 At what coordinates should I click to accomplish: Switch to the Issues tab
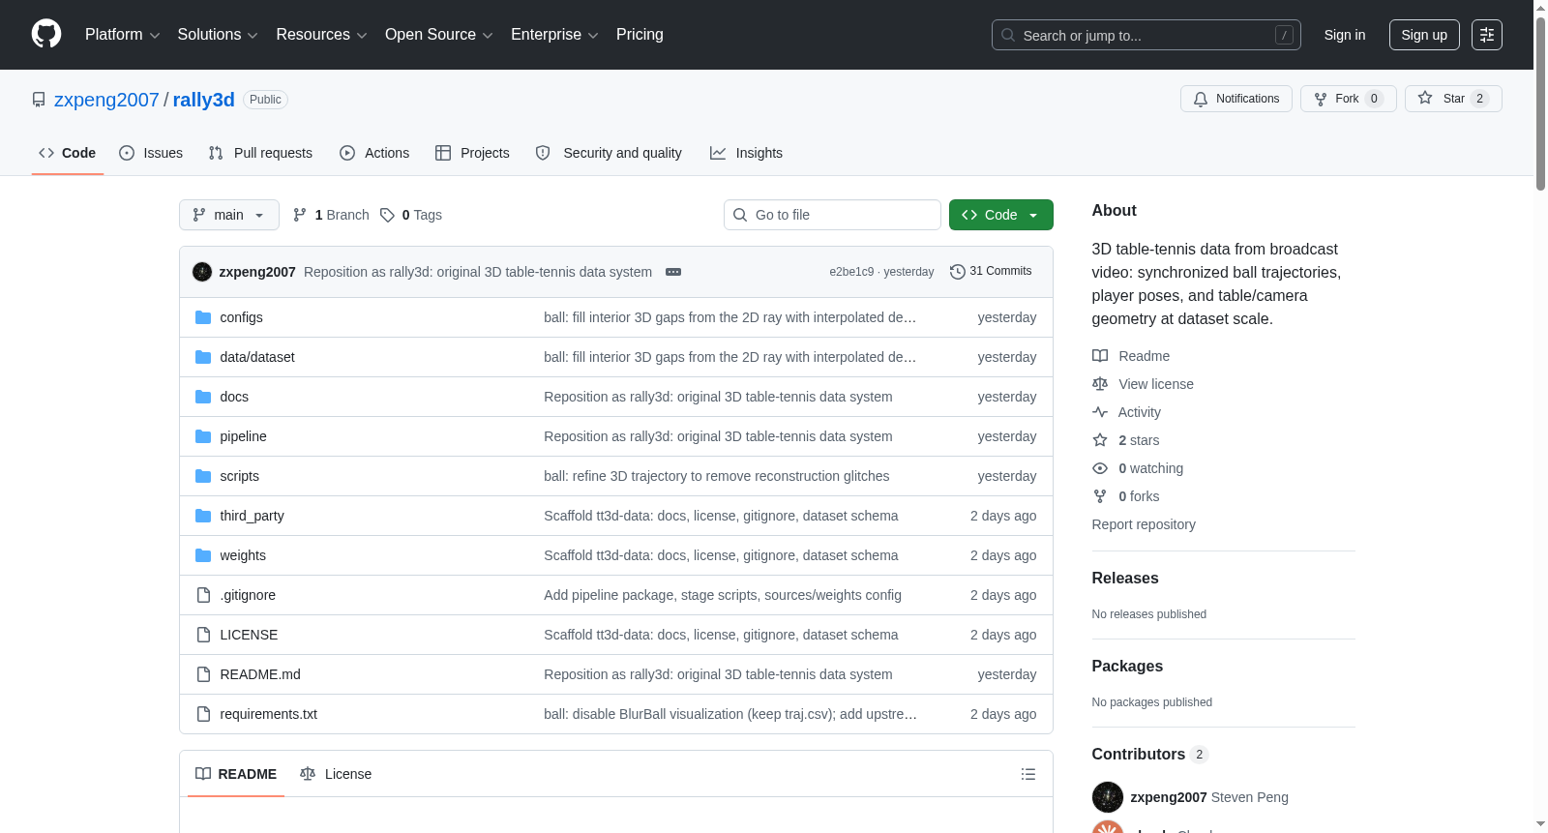click(151, 153)
